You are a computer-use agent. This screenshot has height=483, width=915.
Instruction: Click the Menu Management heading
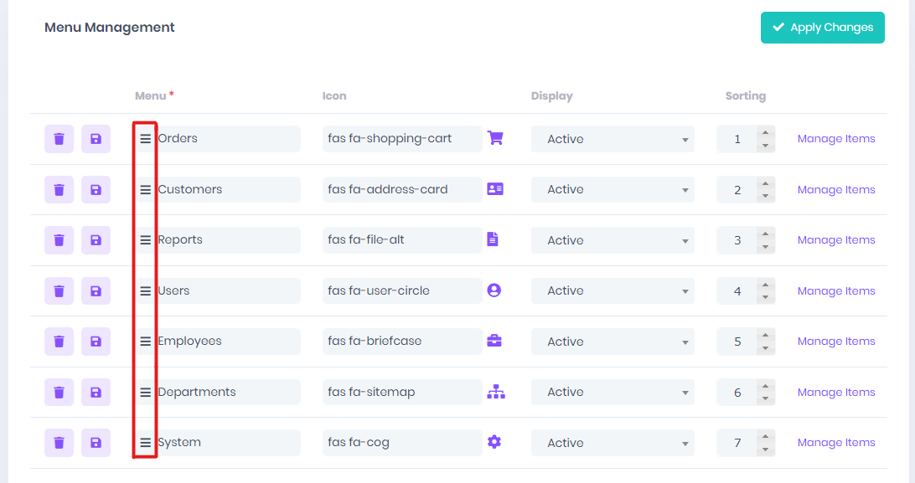coord(110,28)
